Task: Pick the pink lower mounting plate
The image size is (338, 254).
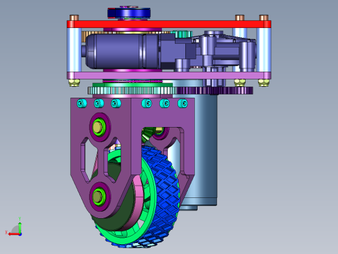Action: 169,76
